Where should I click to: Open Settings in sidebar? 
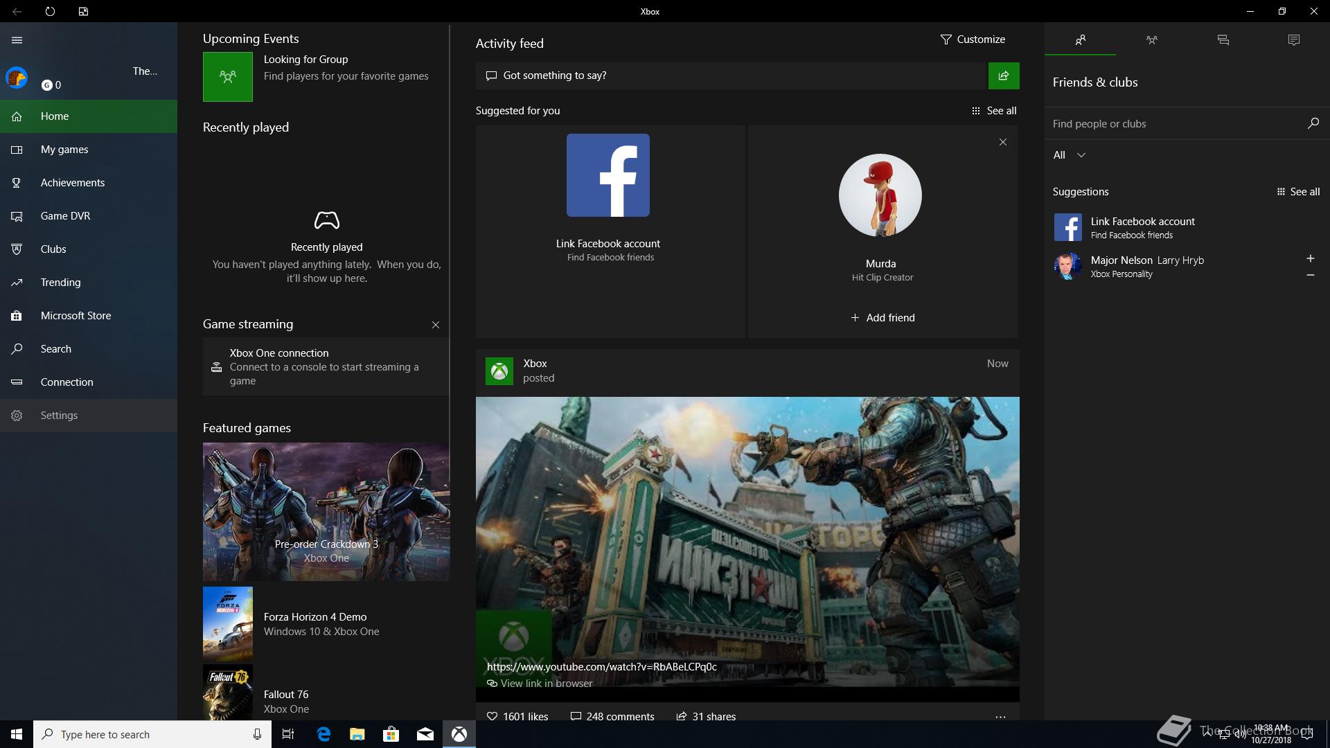tap(89, 416)
